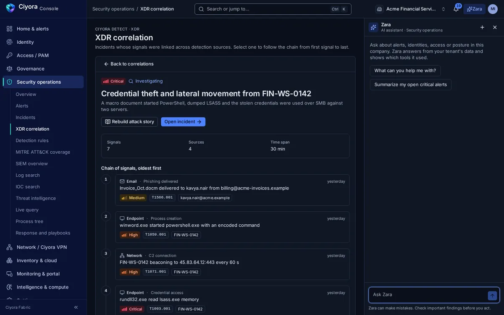This screenshot has width=504, height=315.
Task: Click Endpoint icon on Process creation signal
Action: point(122,218)
